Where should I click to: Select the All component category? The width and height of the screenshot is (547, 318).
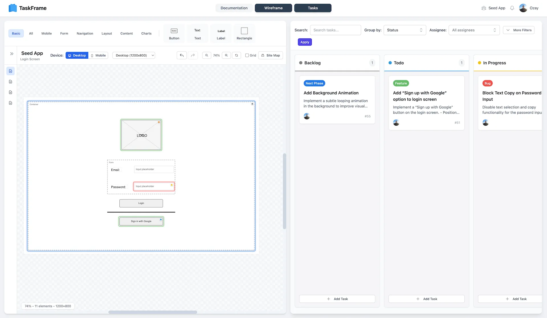point(31,33)
